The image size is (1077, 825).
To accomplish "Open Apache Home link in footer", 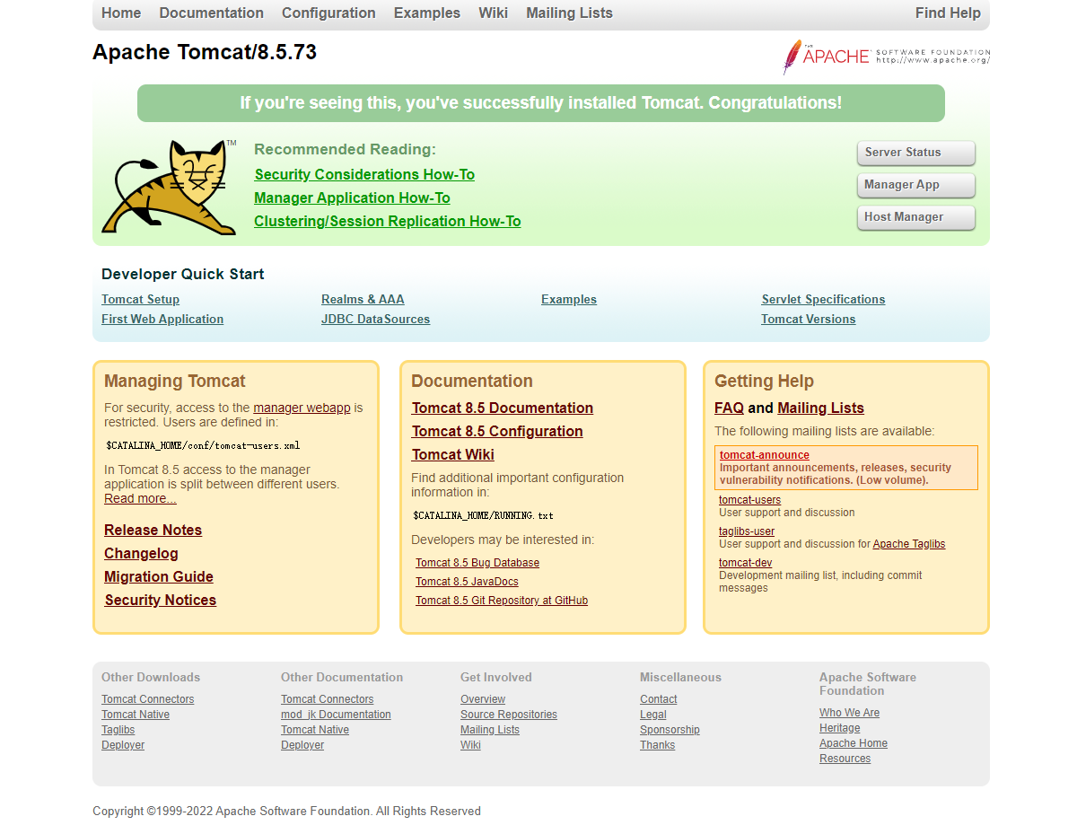I will tap(854, 743).
